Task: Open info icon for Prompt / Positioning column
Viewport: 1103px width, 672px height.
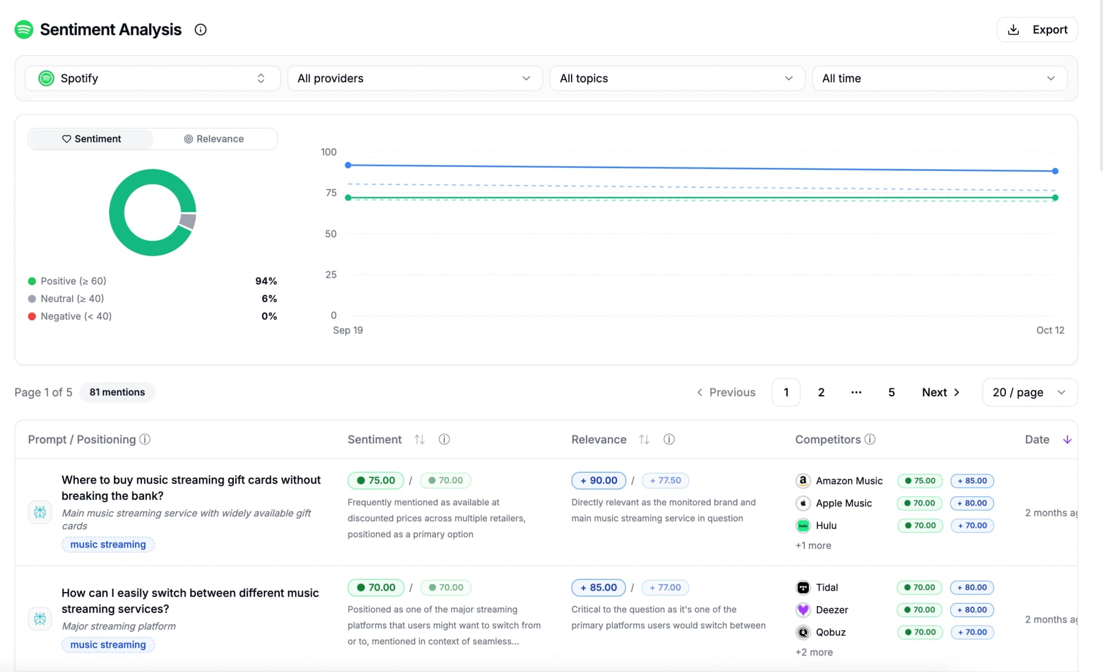Action: point(145,439)
